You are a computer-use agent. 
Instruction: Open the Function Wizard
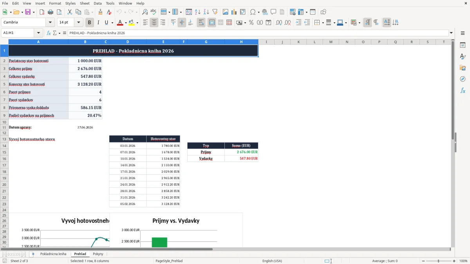pos(49,33)
